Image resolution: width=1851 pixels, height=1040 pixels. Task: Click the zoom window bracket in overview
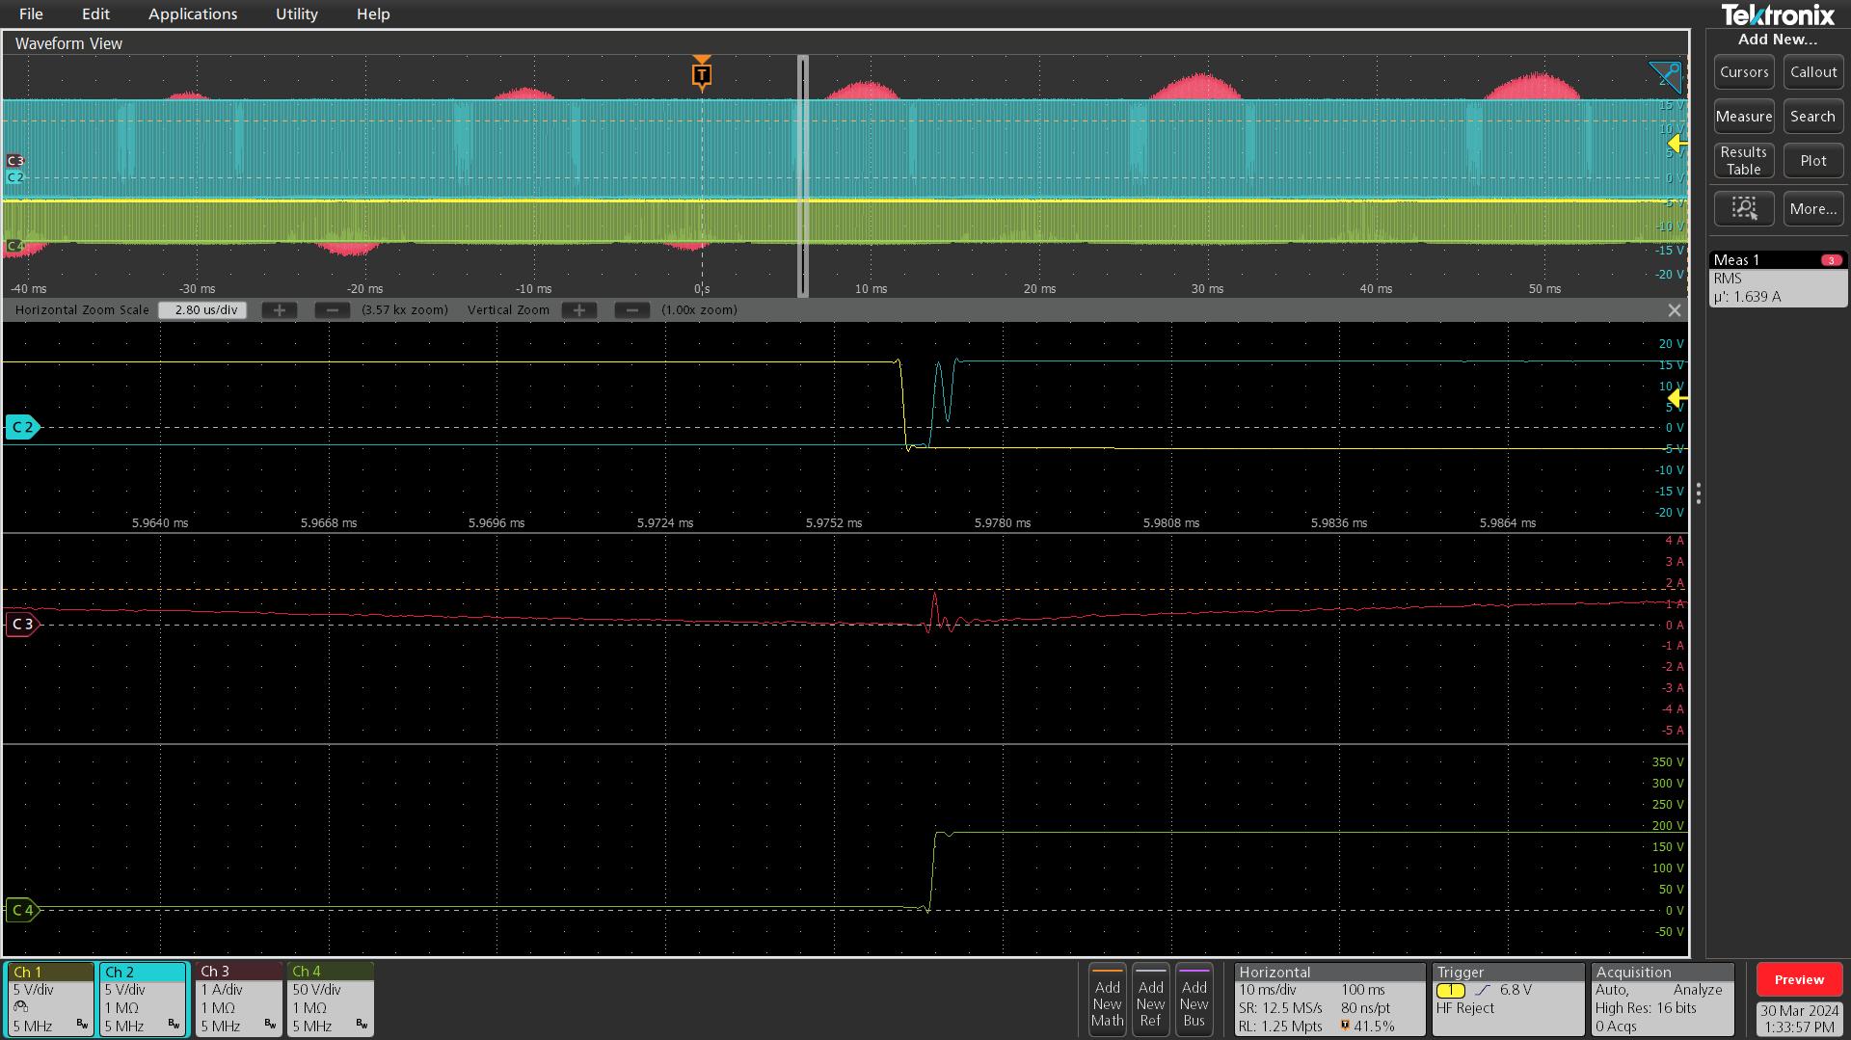point(802,175)
